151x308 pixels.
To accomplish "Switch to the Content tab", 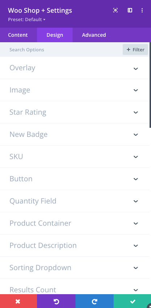I will click(18, 35).
